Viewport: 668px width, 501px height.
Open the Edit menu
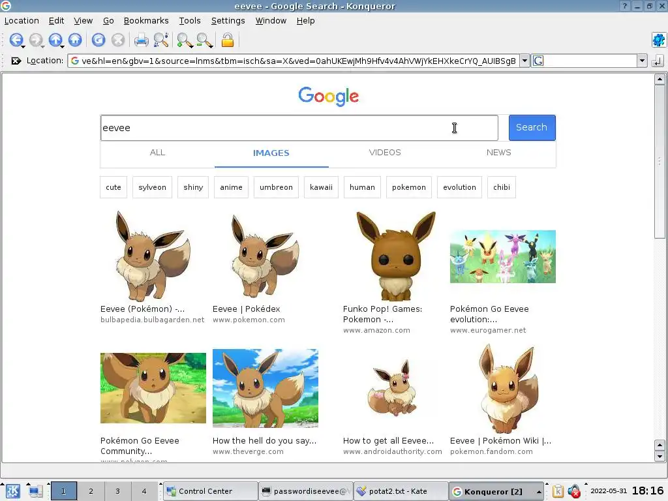coord(56,20)
